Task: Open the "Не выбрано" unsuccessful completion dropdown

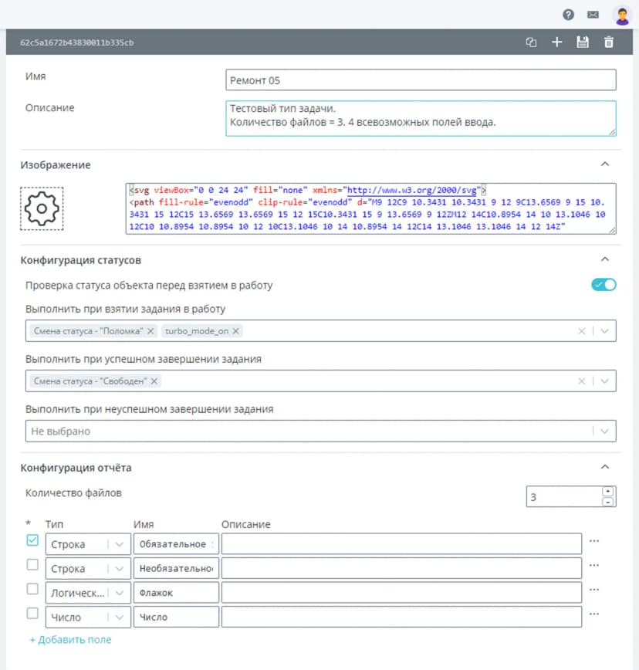Action: pos(320,431)
